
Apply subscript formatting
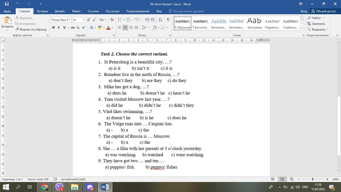tap(78, 27)
